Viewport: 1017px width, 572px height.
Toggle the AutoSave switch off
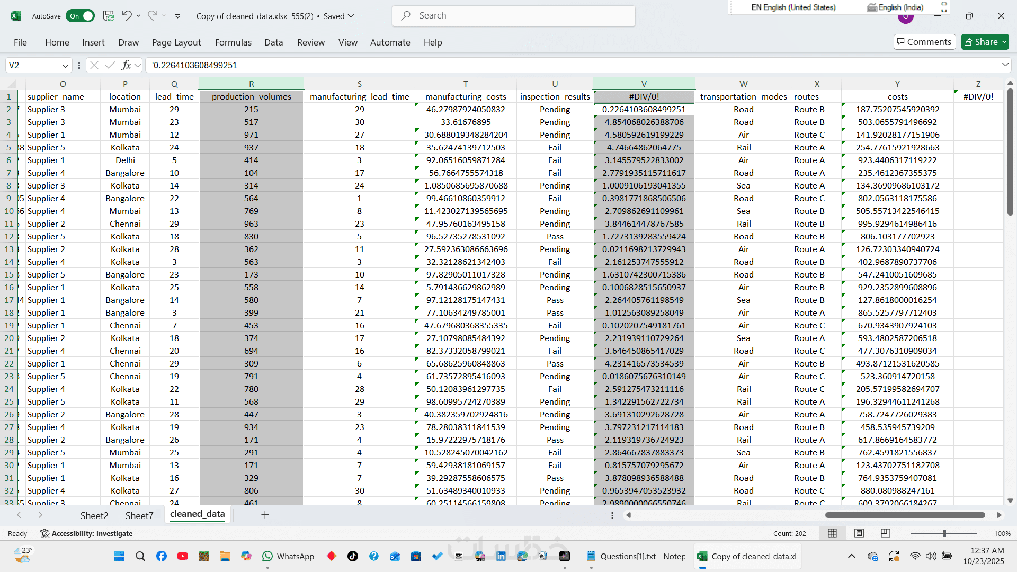[81, 16]
